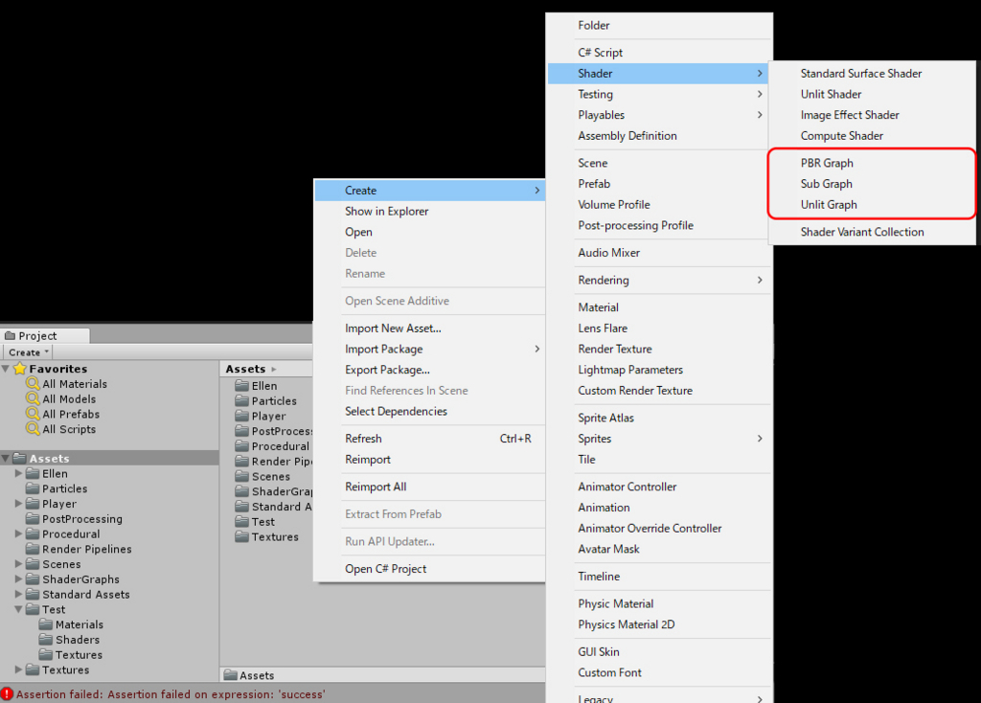Expand the Procedural folder in tree
The height and width of the screenshot is (703, 981).
coord(19,533)
